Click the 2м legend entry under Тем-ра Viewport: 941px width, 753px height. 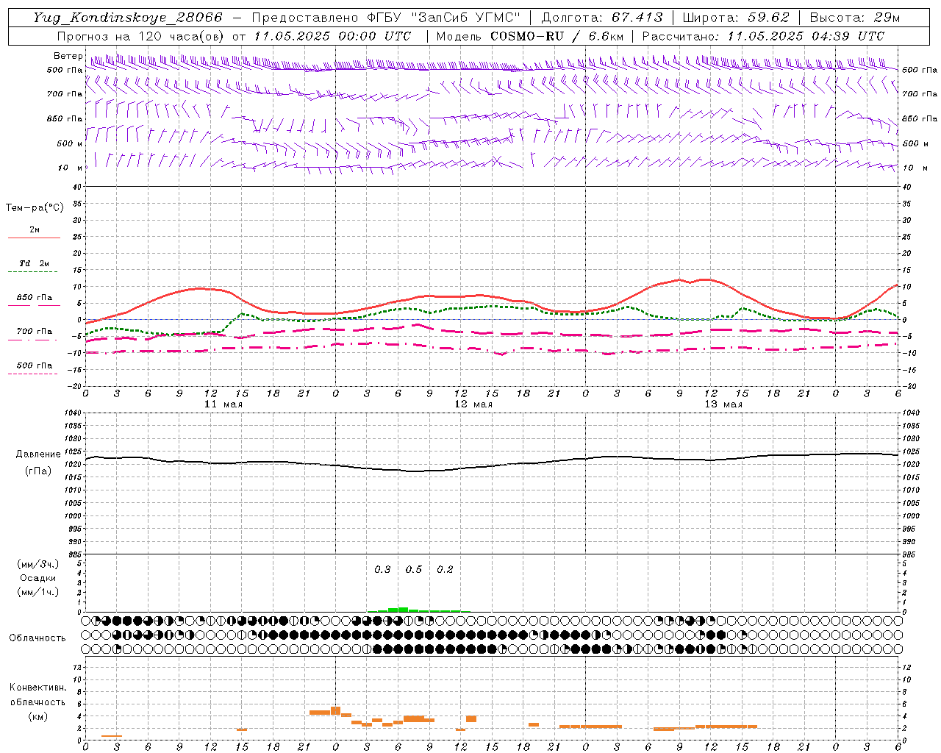[35, 230]
